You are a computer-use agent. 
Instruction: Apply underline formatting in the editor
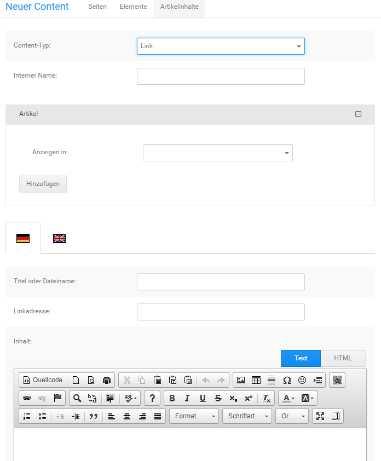point(202,398)
